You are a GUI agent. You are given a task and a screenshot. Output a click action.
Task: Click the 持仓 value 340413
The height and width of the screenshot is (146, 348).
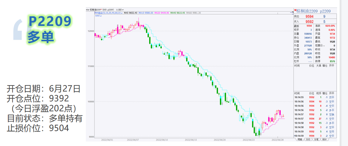coord(308,38)
